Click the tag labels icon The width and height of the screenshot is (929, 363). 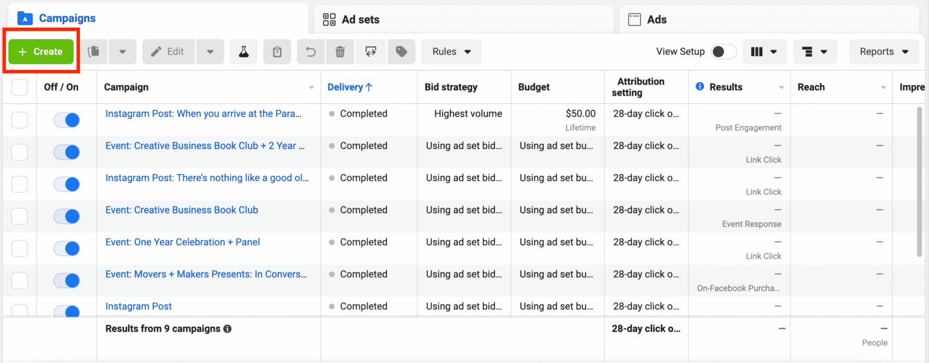(x=401, y=51)
